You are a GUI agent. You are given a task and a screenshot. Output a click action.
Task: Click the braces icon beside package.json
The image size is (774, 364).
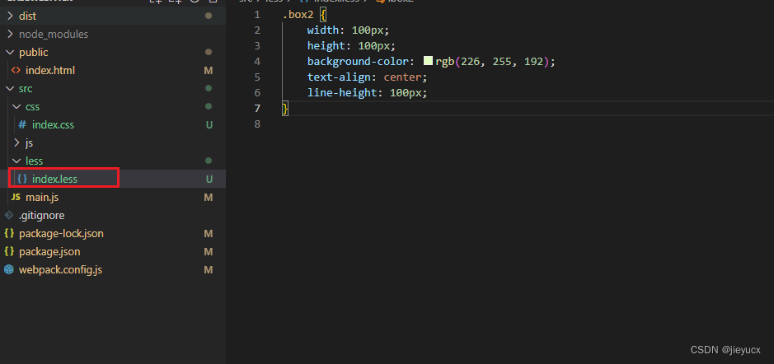(9, 251)
